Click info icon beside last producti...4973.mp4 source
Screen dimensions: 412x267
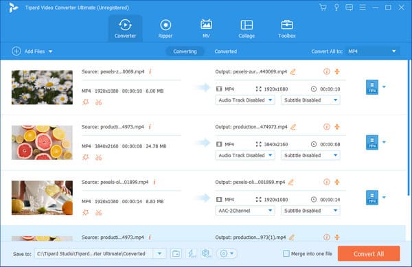pos(150,237)
